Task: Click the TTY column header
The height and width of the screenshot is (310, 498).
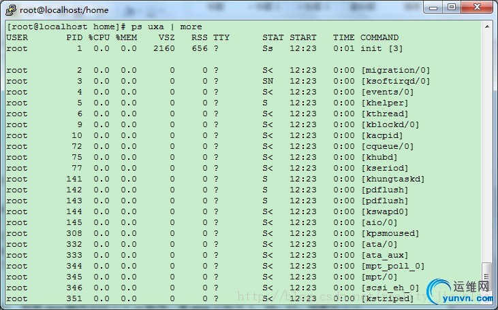Action: [221, 37]
